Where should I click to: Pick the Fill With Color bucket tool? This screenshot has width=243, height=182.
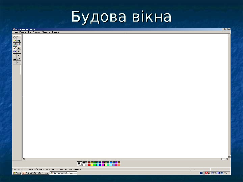click(19, 41)
